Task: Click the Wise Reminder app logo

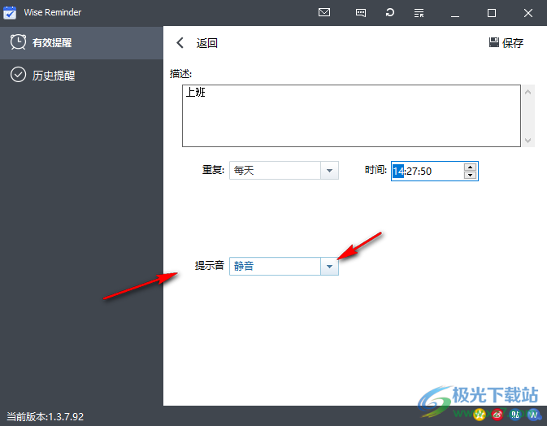Action: (x=10, y=12)
